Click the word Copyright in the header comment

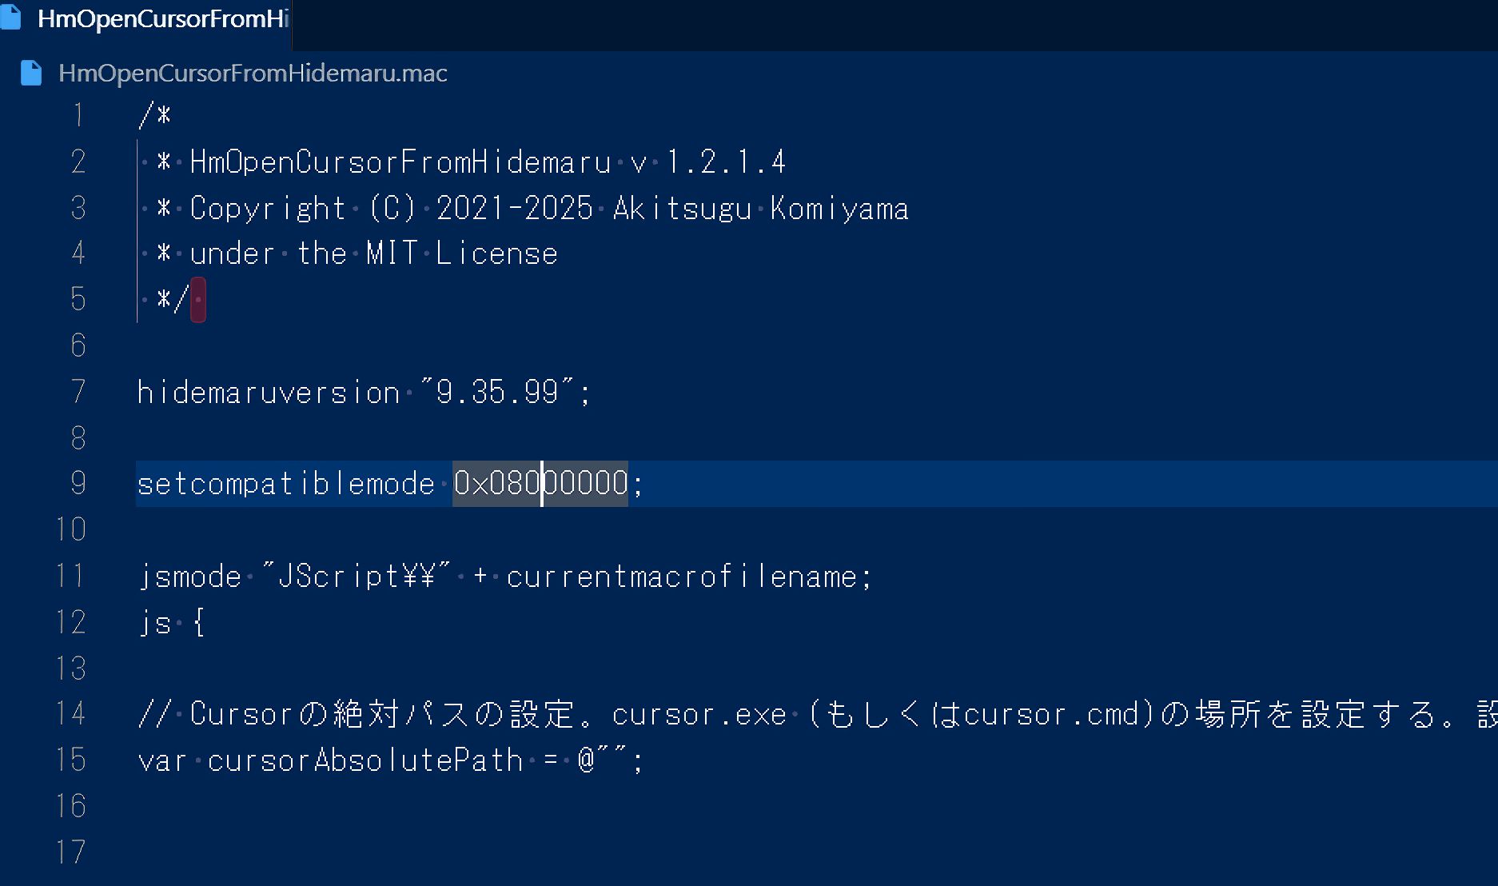(x=268, y=209)
